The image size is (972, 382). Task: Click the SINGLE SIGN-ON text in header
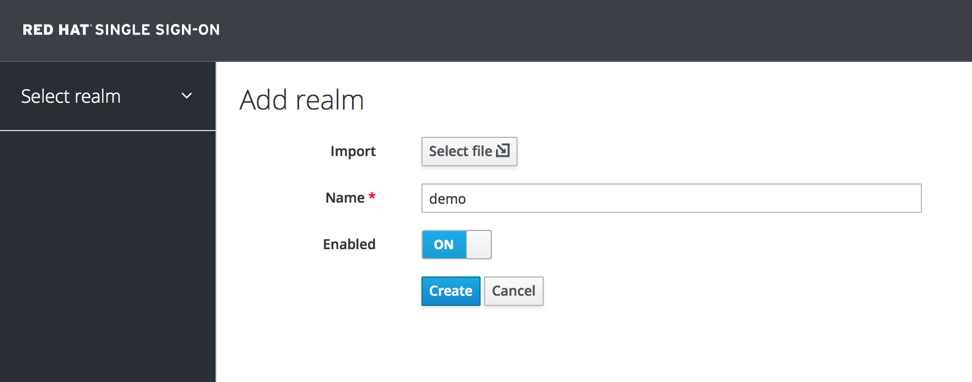[x=158, y=30]
